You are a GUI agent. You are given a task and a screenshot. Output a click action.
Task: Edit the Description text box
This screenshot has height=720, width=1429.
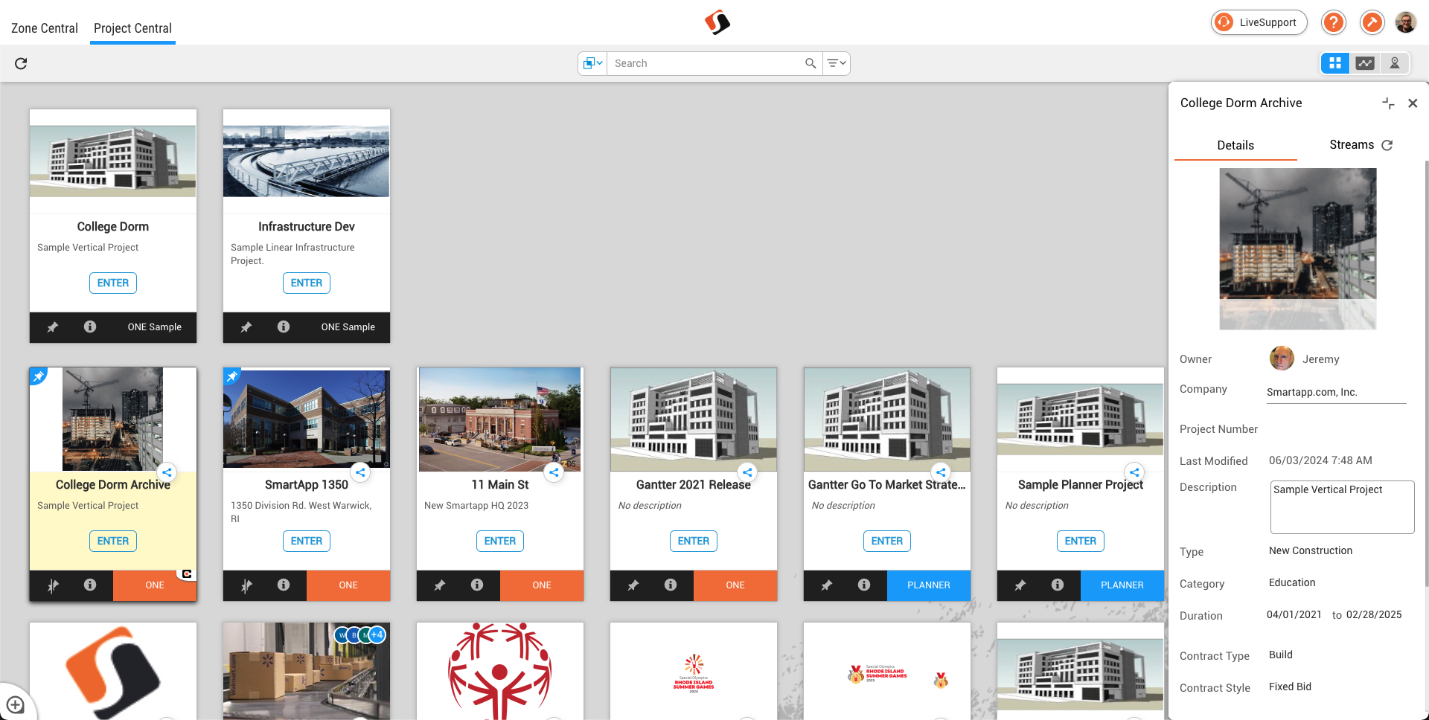1342,507
